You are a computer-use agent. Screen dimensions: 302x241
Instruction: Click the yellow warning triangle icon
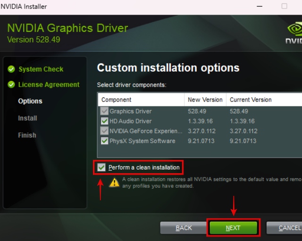click(x=114, y=182)
